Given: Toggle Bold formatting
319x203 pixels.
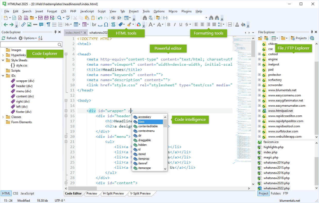Looking at the screenshot, I should (x=169, y=24).
